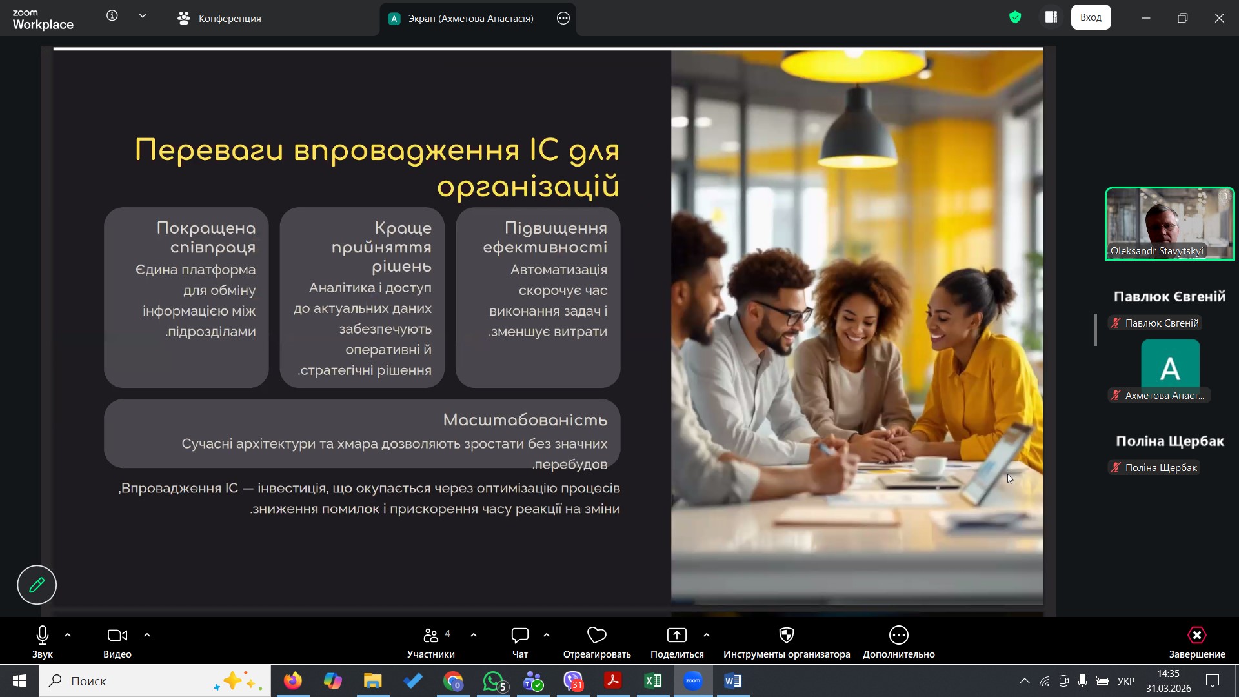This screenshot has height=697, width=1239.
Task: Switch to the Конференция tab
Action: tap(219, 18)
